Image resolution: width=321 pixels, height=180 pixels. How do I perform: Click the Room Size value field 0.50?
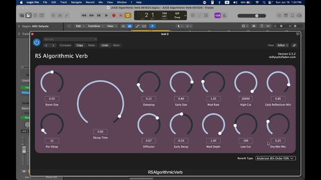point(52,98)
